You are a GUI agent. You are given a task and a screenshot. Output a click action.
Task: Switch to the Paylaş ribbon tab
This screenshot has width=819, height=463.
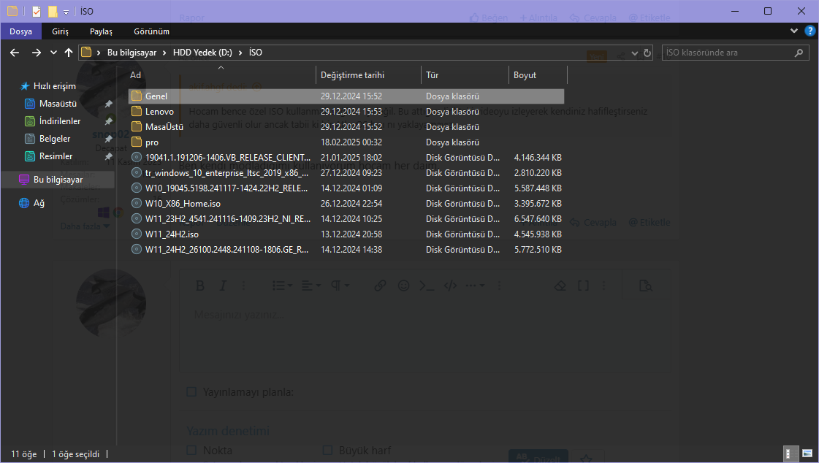pyautogui.click(x=101, y=31)
